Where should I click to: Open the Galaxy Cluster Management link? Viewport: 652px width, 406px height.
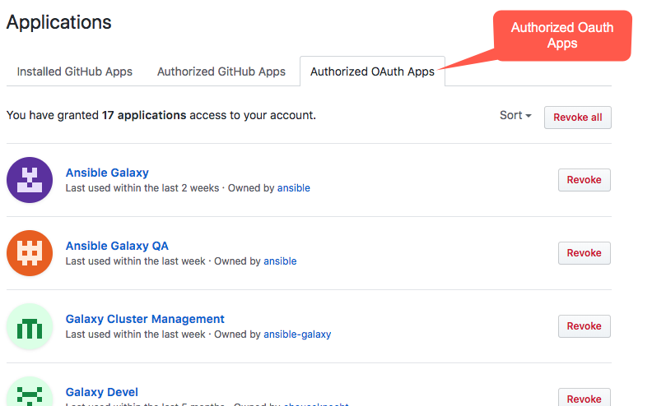click(145, 319)
